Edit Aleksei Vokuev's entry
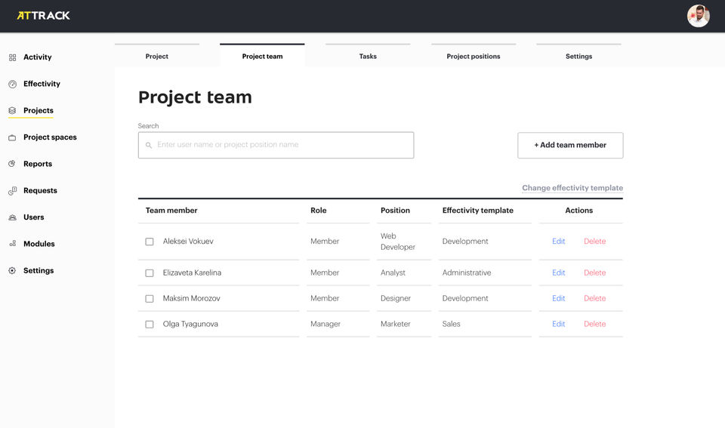Image resolution: width=725 pixels, height=428 pixels. [x=559, y=242]
